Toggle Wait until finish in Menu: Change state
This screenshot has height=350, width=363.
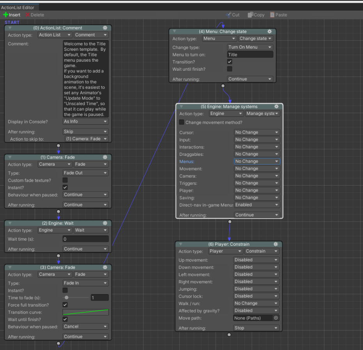click(x=229, y=69)
